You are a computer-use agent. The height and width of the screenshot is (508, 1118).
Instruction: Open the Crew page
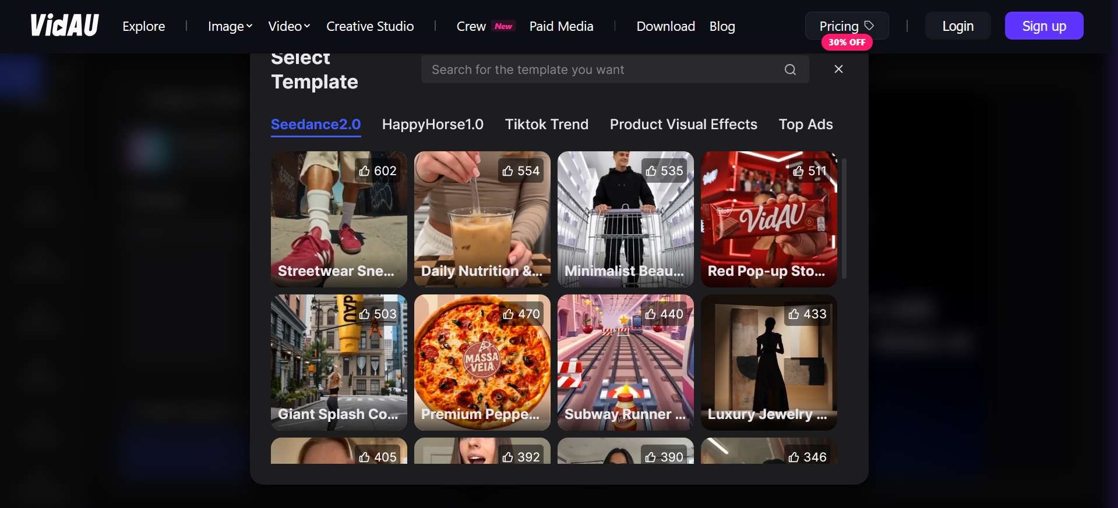pos(471,26)
